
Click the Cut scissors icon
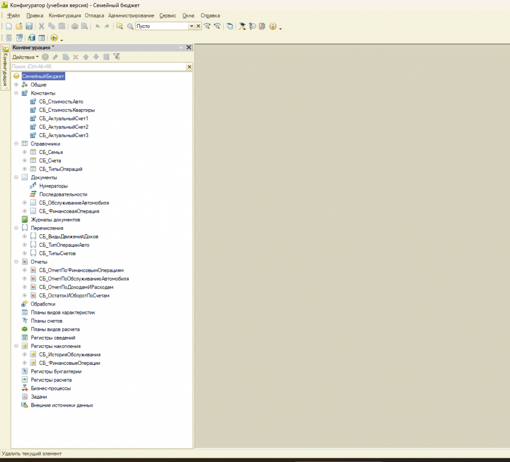[x=41, y=26]
